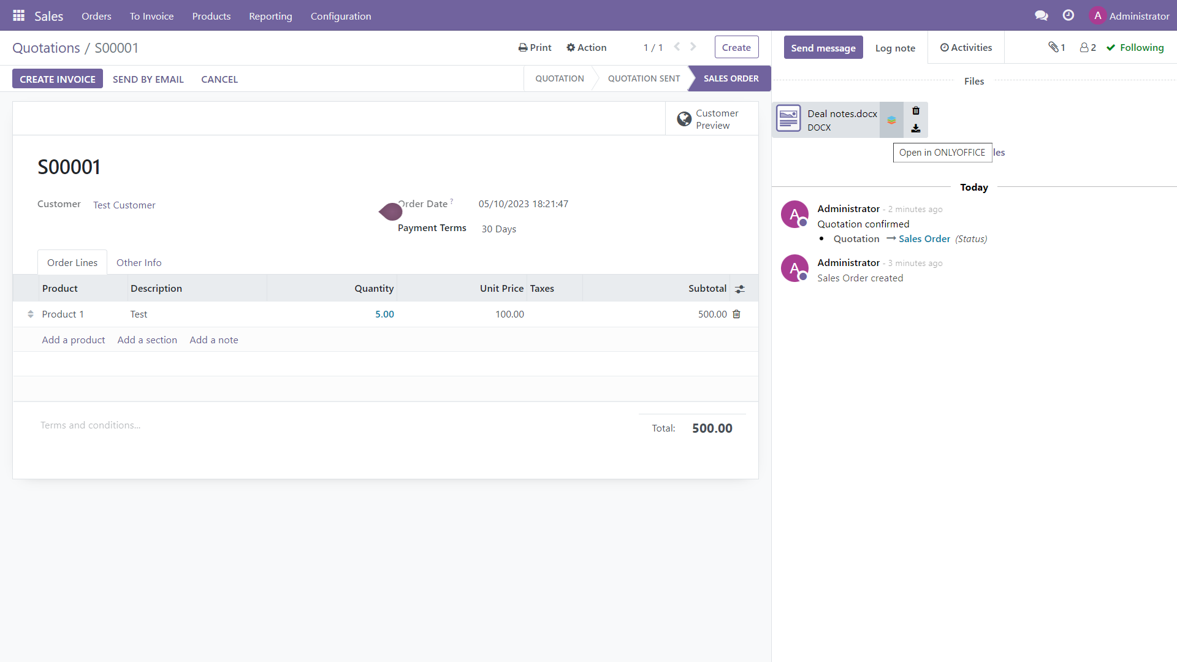
Task: Click the Terms and conditions field
Action: tap(90, 425)
